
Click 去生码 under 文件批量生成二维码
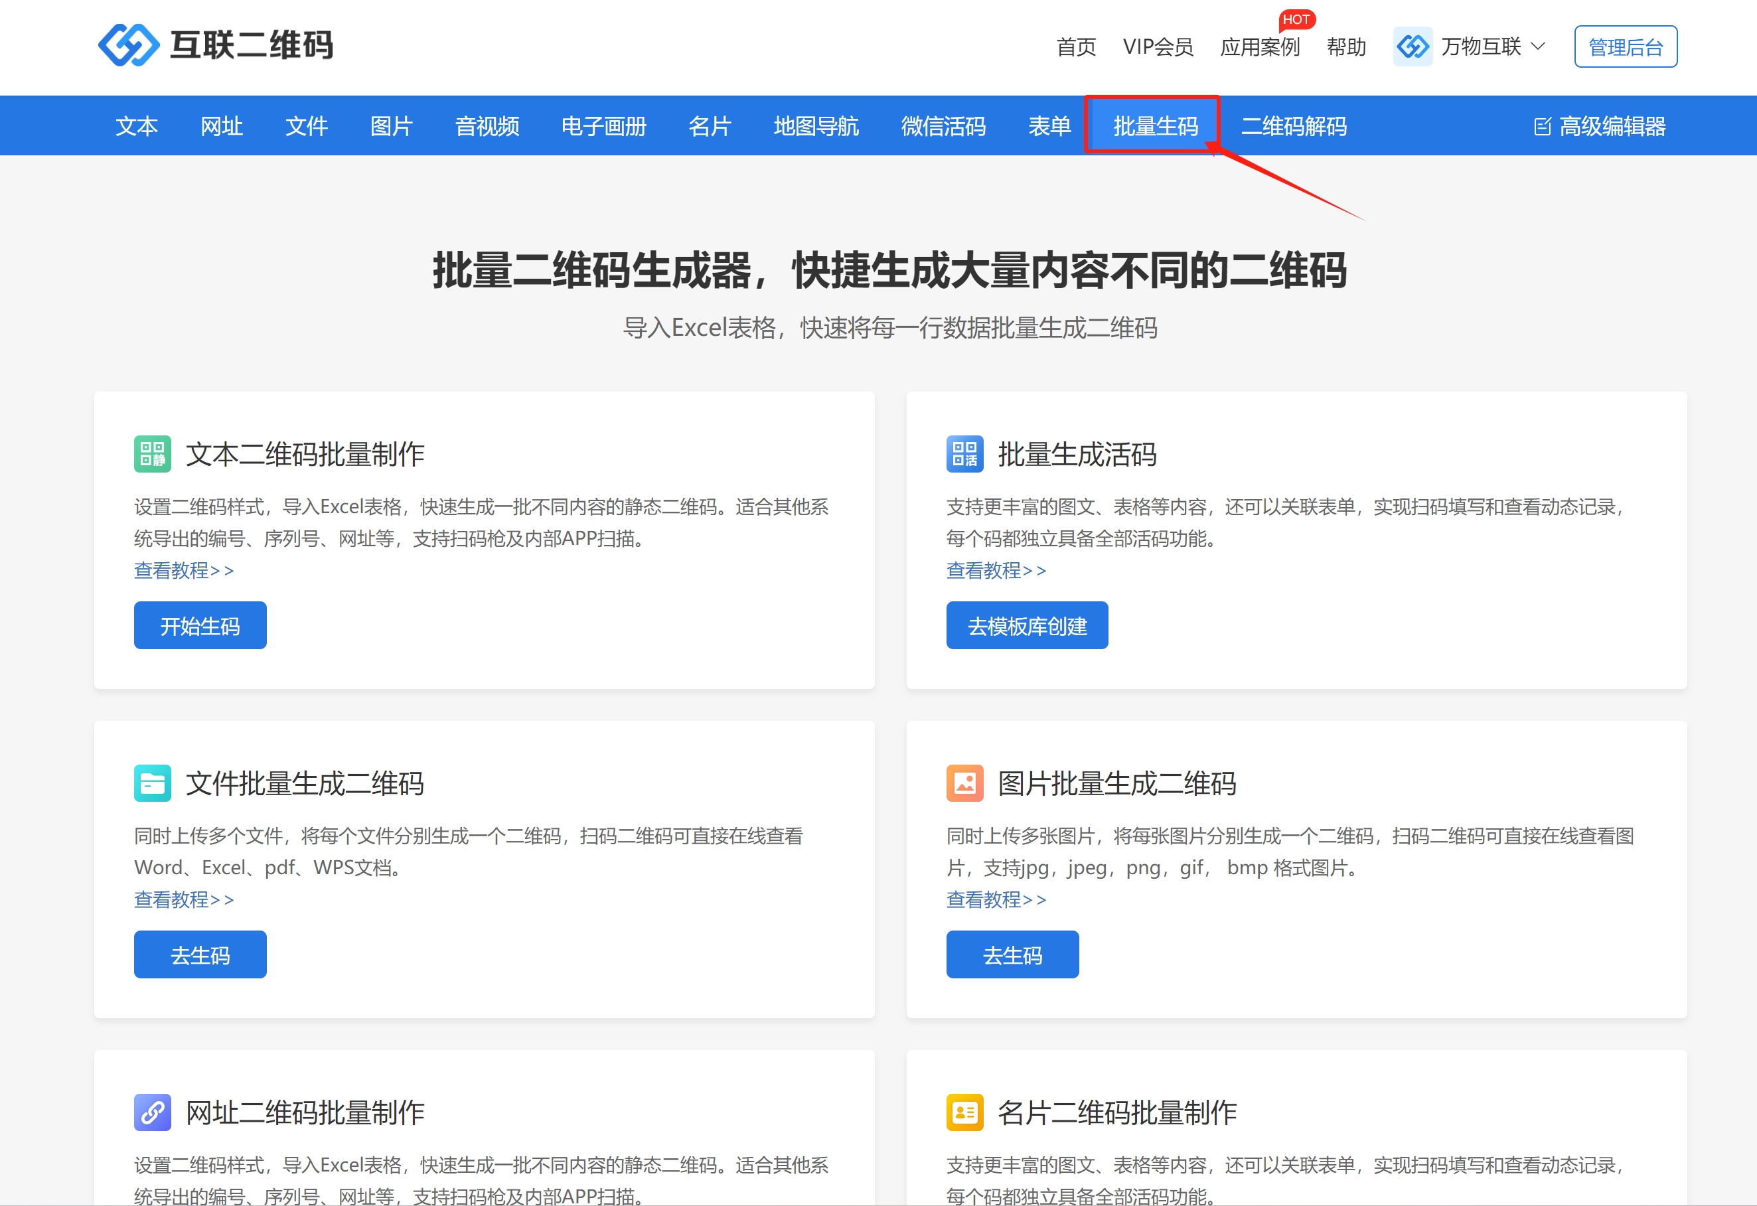(x=200, y=954)
